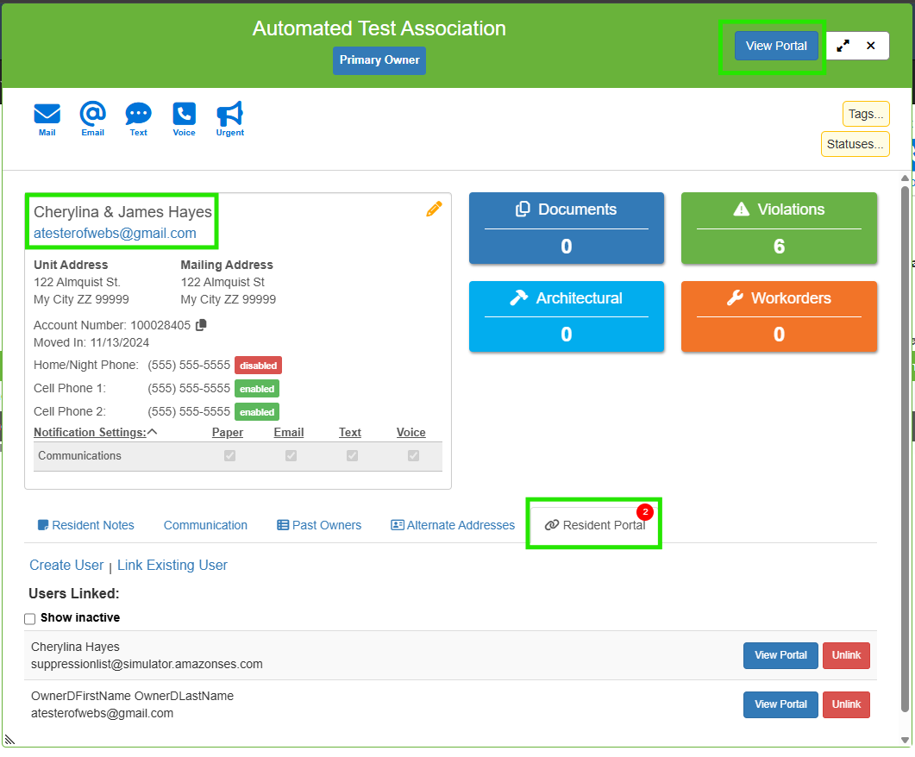Viewport: 915px width, 757px height.
Task: Click the Urgent megaphone icon
Action: pos(229,115)
